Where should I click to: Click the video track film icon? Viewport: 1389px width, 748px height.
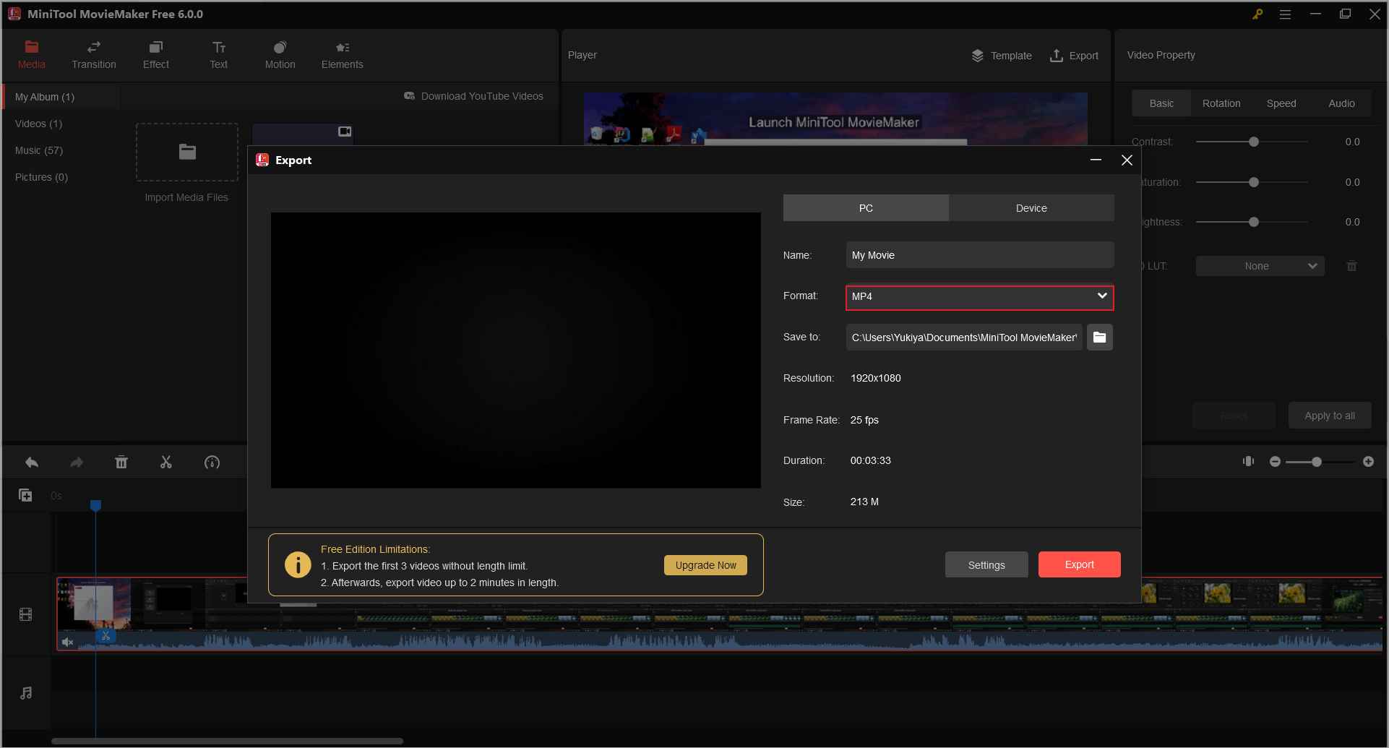(26, 615)
